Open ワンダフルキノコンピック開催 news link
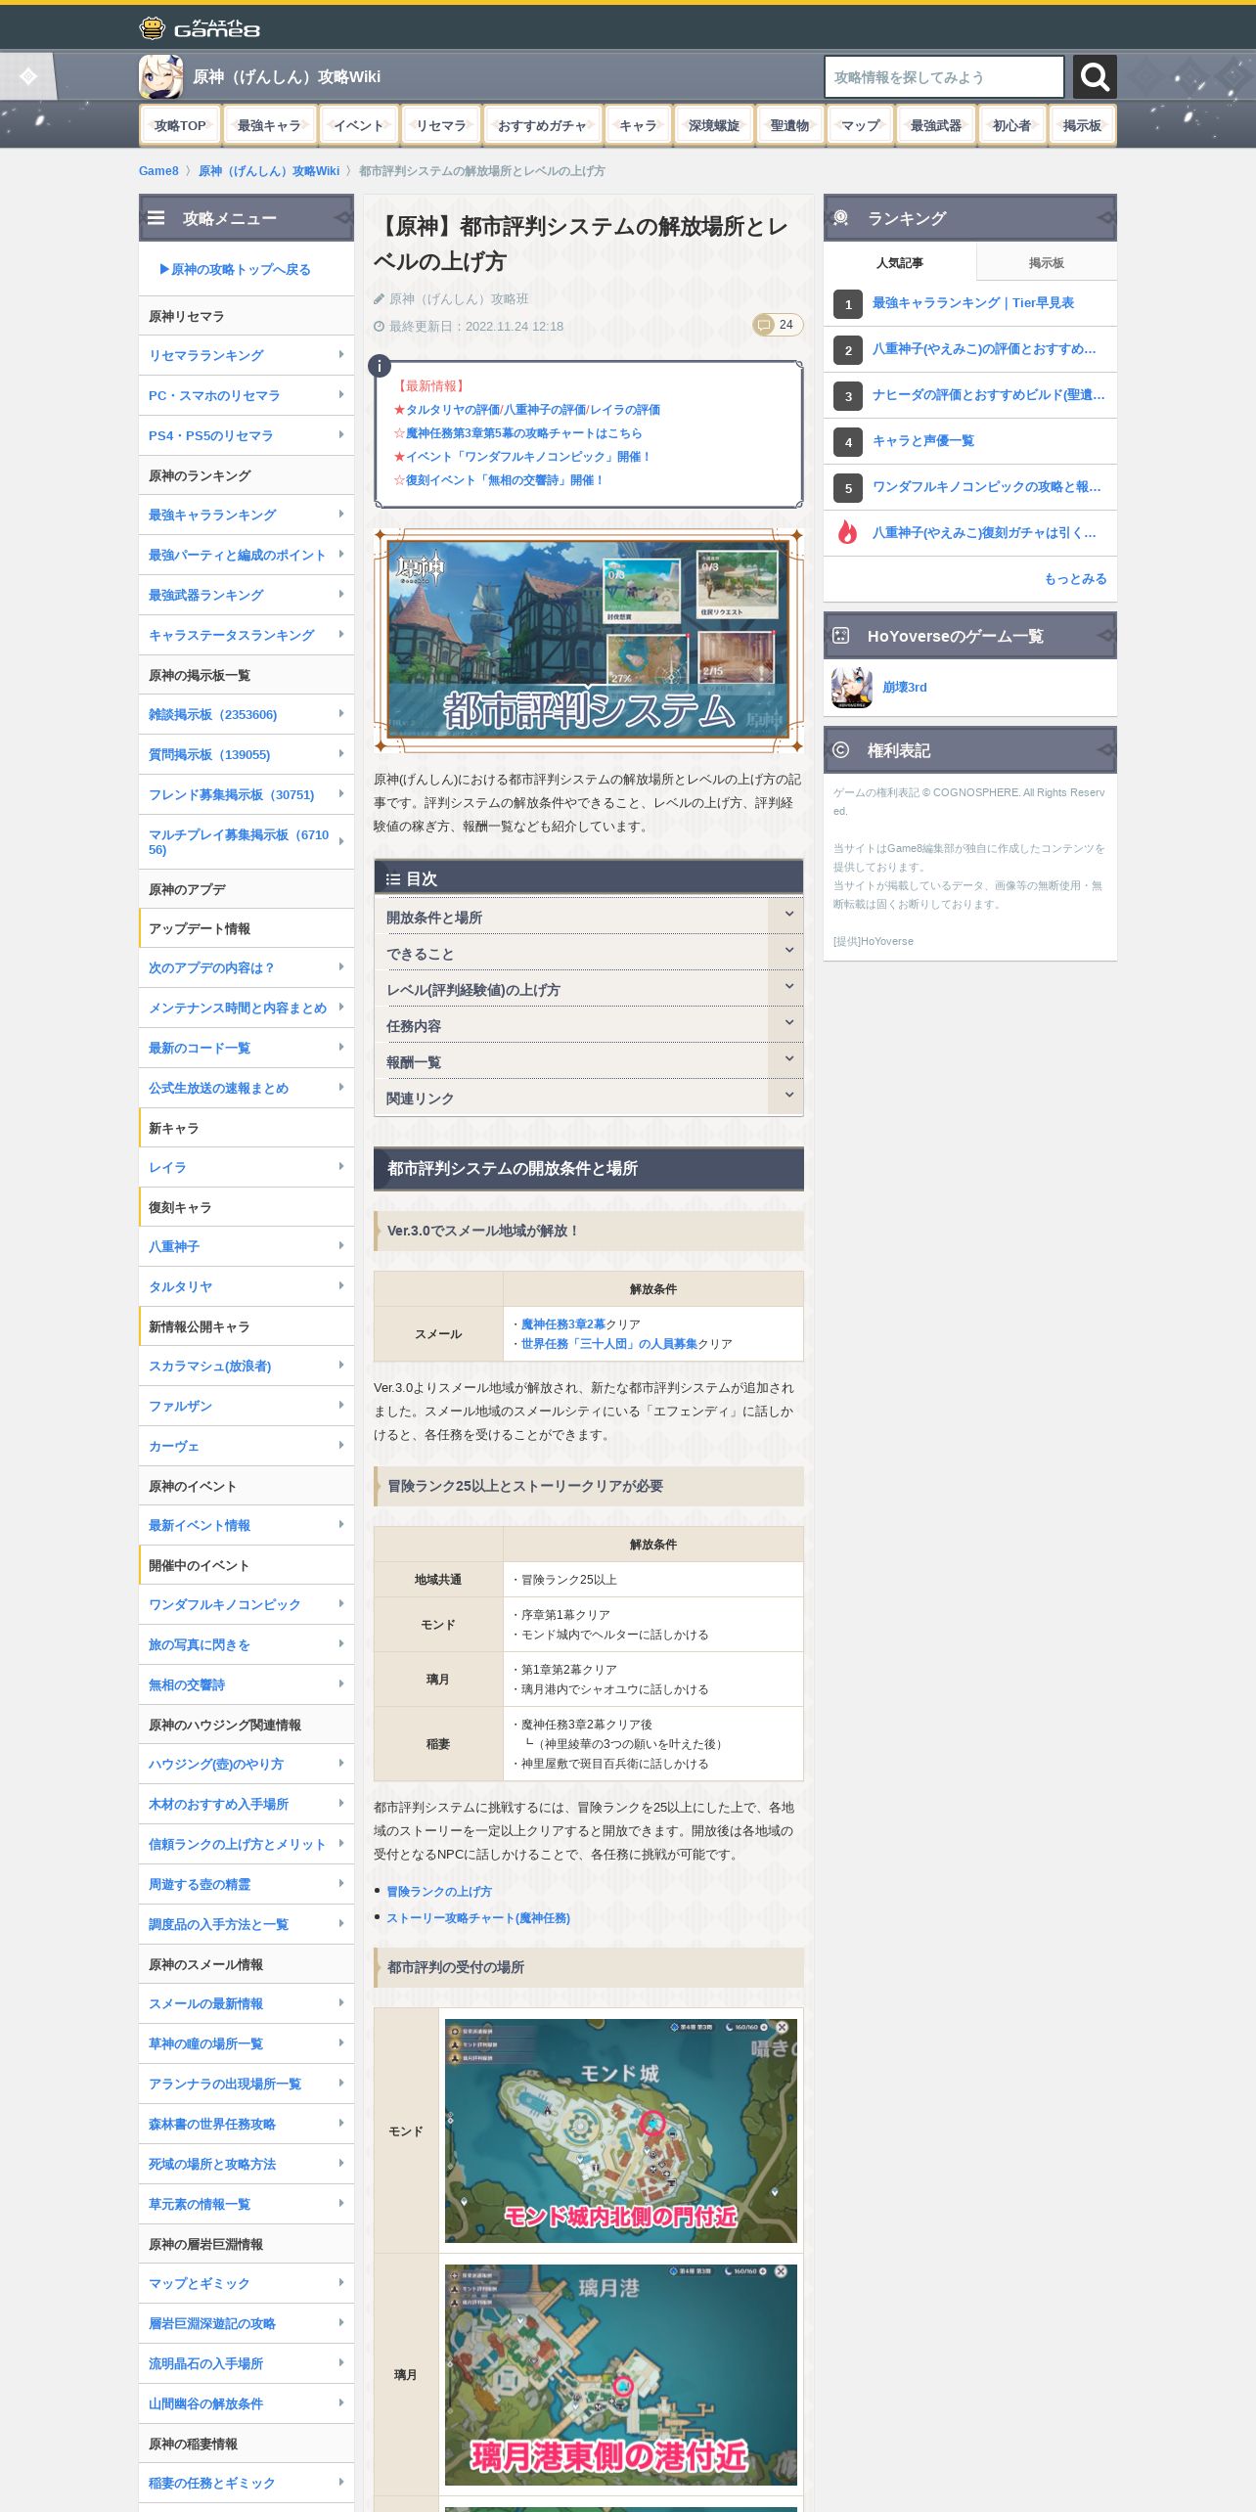The image size is (1256, 2512). click(528, 457)
